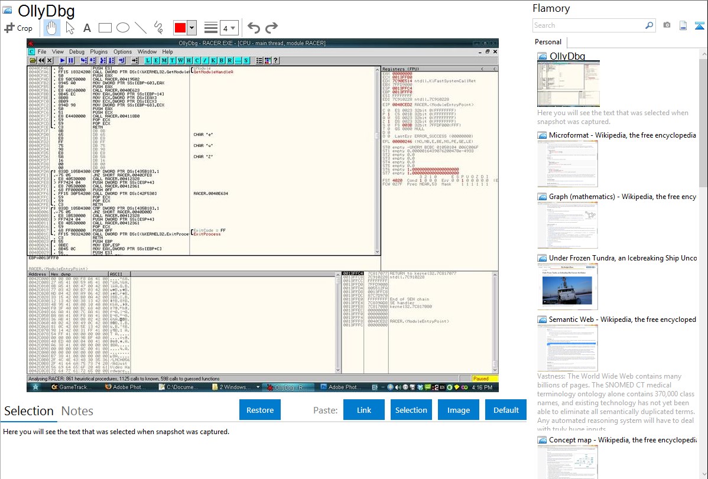Open the line width dropdown showing 4

(x=229, y=28)
